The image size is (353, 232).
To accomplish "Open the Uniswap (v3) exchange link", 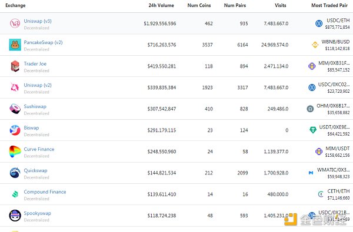I will pos(38,21).
